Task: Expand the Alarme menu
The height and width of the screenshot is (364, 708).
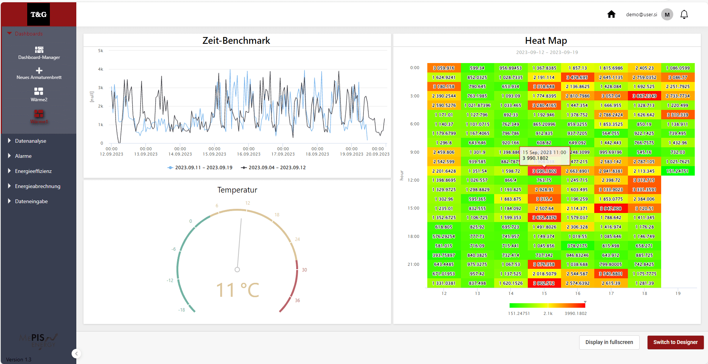Action: point(23,156)
